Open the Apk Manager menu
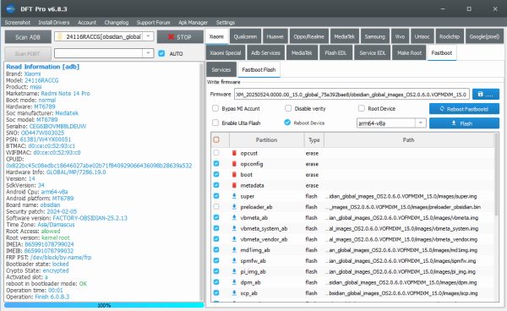This screenshot has width=507, height=311. click(193, 22)
